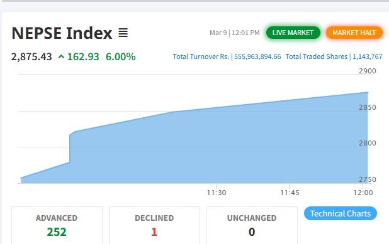The width and height of the screenshot is (389, 244).
Task: Click the 2800 y-axis label
Action: (368, 143)
